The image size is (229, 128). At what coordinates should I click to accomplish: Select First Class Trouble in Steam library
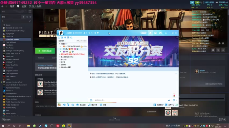point(16,39)
